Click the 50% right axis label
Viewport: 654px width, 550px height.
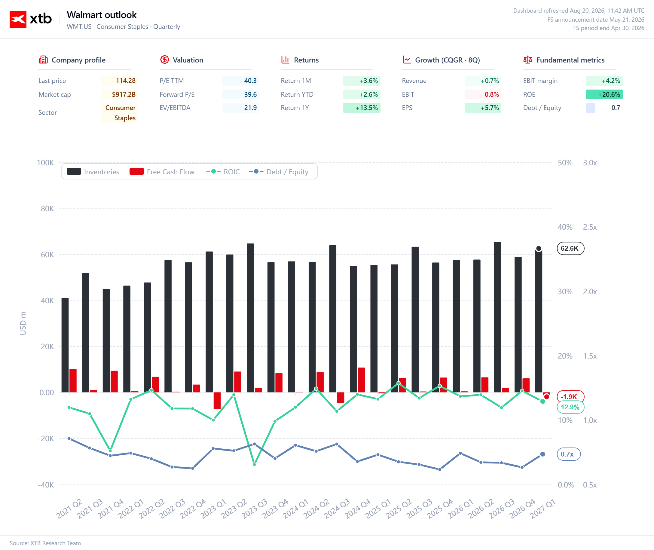[x=565, y=162]
